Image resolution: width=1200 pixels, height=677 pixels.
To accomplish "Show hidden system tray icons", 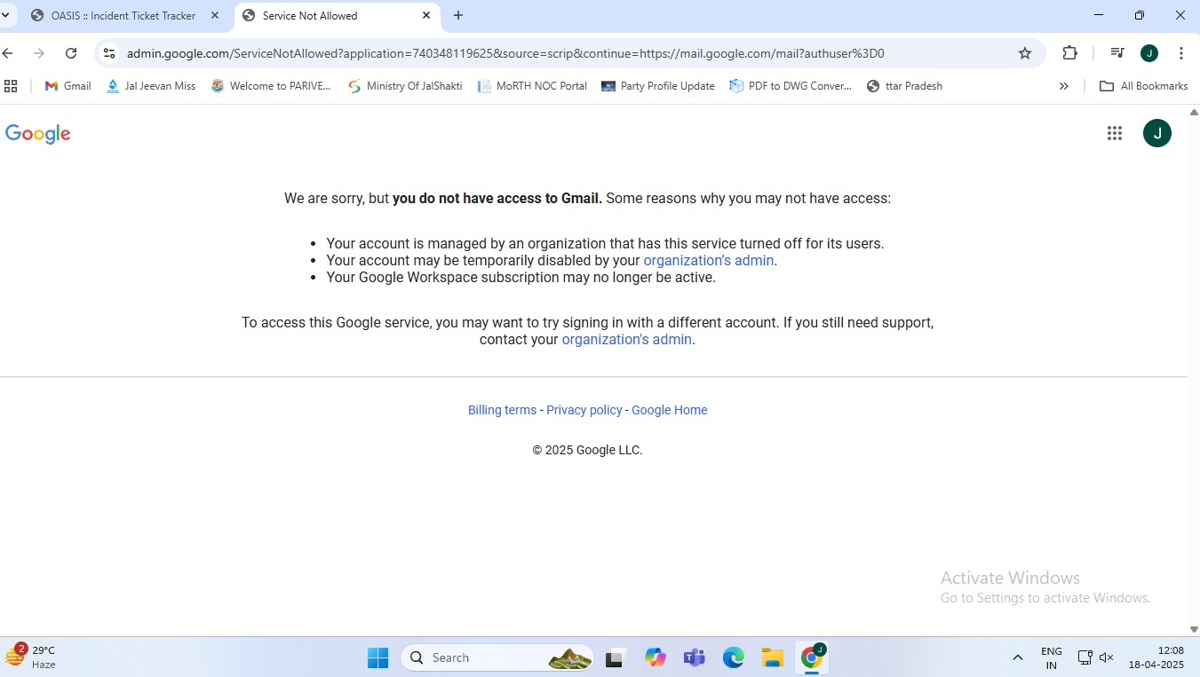I will tap(1017, 657).
